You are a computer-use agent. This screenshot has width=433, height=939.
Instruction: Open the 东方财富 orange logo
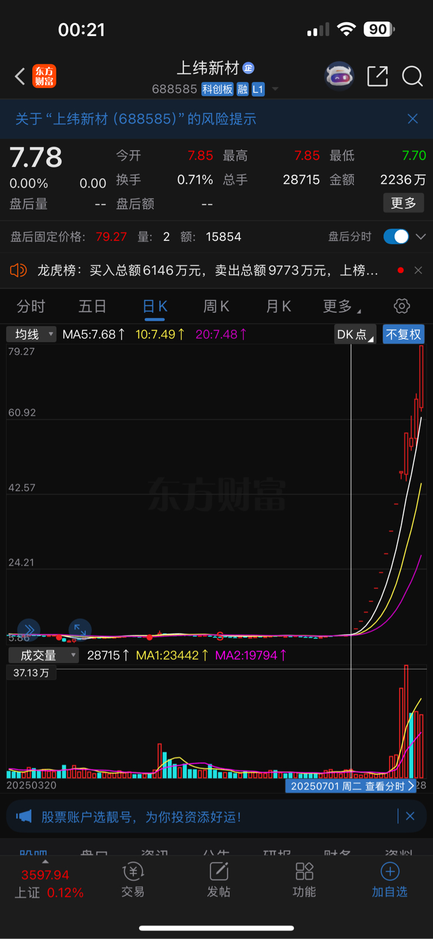pos(45,76)
